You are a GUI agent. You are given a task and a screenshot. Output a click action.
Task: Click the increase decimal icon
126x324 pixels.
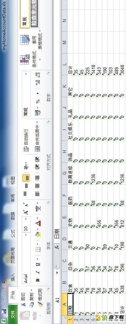38,83
